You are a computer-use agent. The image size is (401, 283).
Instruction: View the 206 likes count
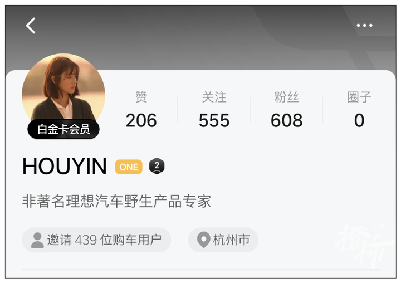tap(141, 120)
